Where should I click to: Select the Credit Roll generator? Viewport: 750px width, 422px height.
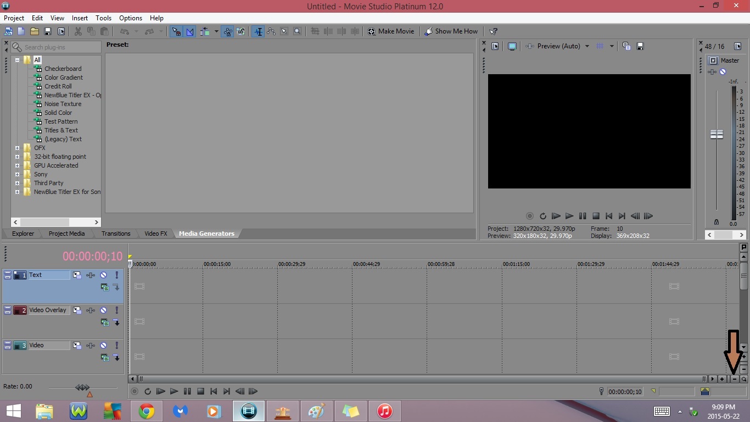(x=58, y=86)
